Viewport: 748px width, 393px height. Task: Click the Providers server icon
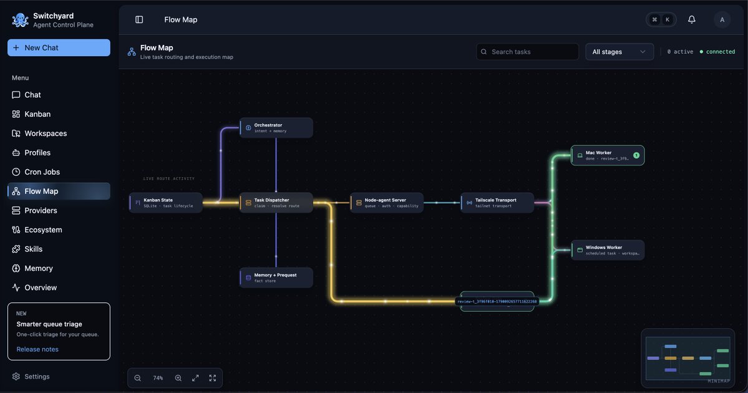coord(16,210)
